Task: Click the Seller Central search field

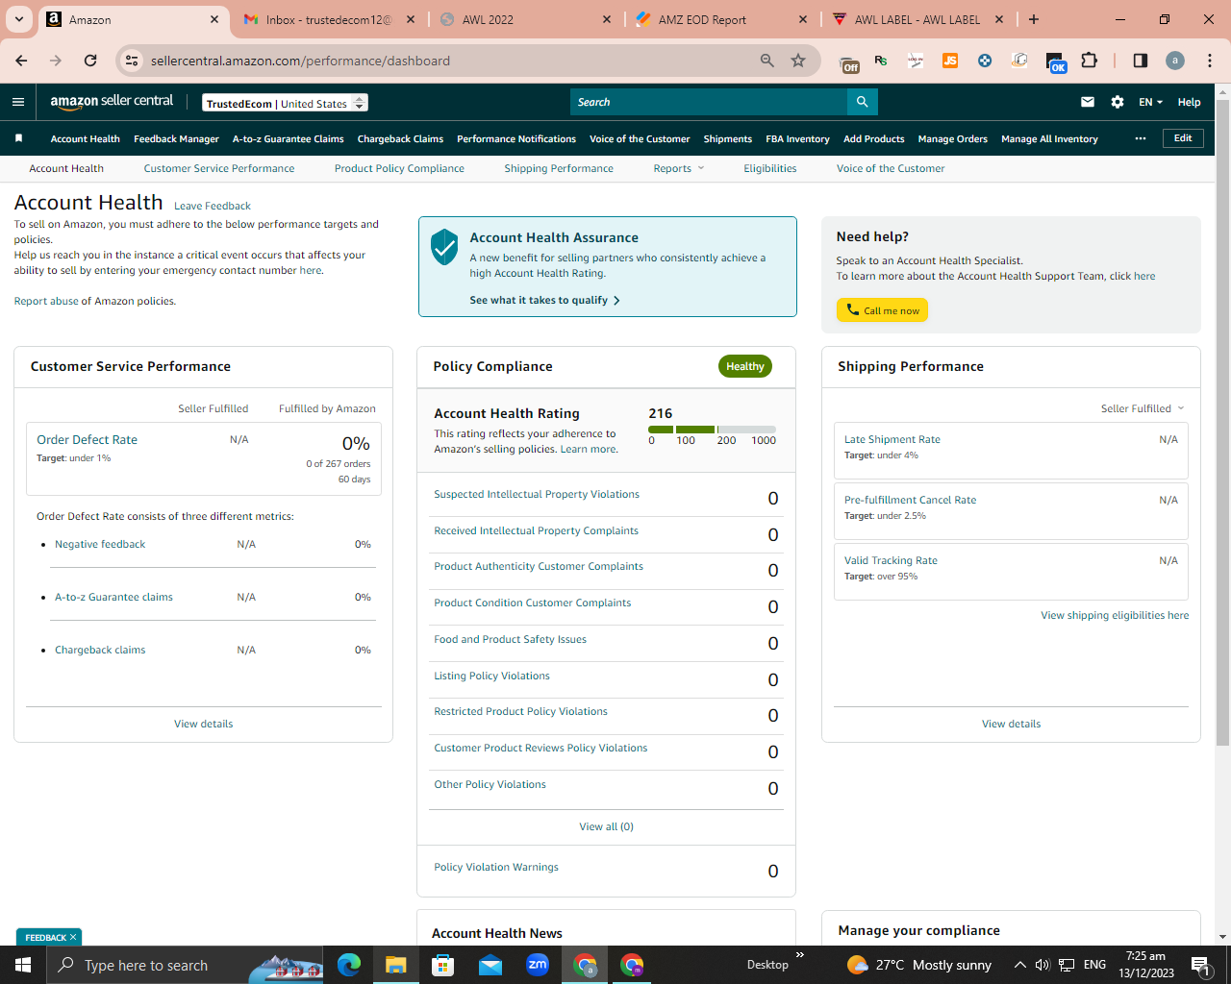Action: click(709, 102)
